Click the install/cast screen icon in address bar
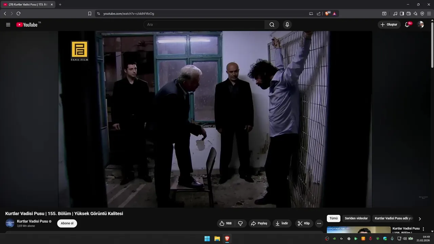Image resolution: width=434 pixels, height=244 pixels. [311, 14]
